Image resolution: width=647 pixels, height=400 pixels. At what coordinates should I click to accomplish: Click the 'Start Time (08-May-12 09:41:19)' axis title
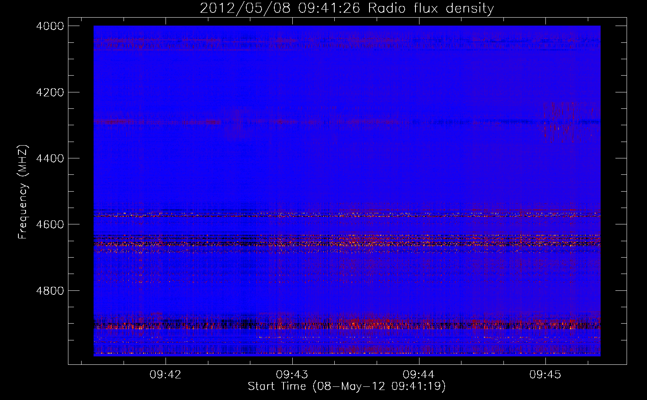click(x=347, y=386)
